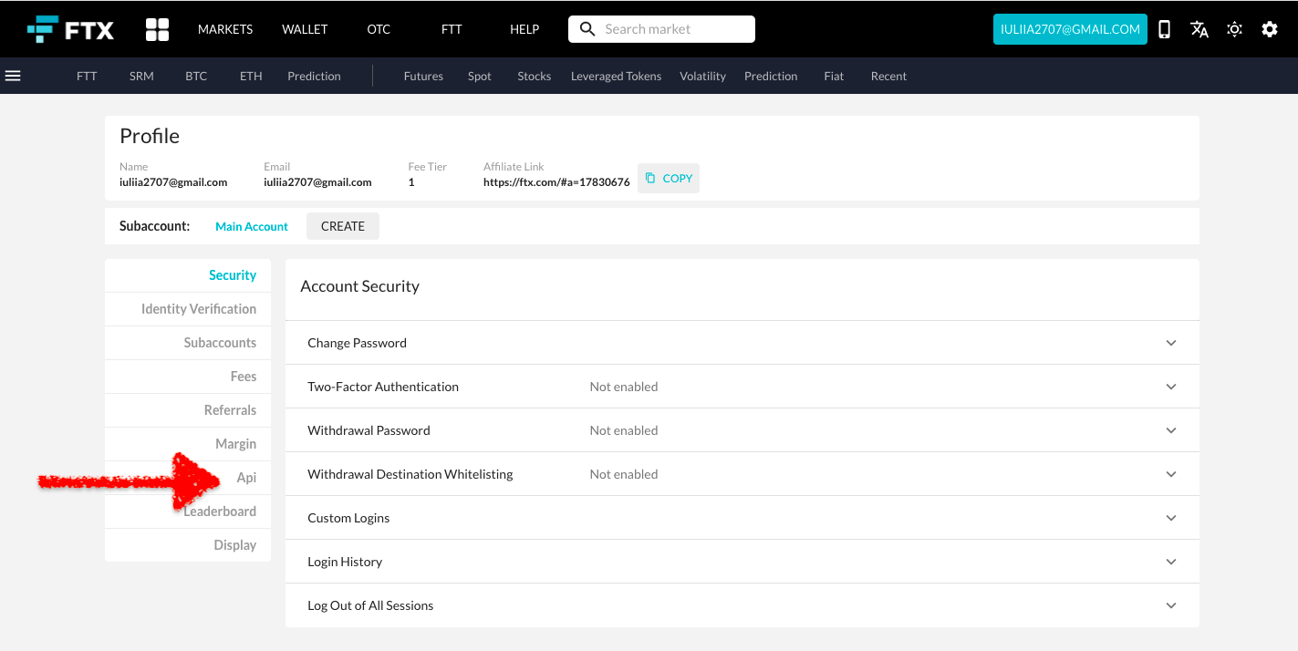This screenshot has width=1298, height=651.
Task: Click the Main Account link
Action: click(252, 225)
